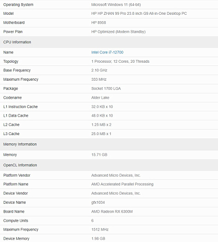218x242 pixels.
Task: Click the L1 Instruction Cache value
Action: point(102,106)
